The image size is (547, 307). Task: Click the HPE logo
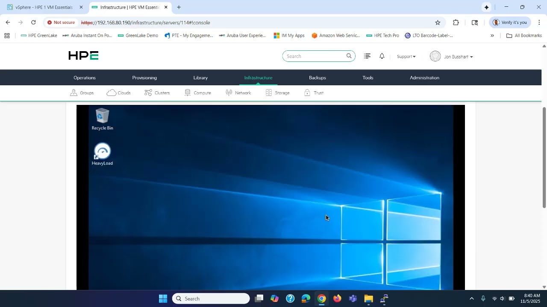click(x=83, y=55)
